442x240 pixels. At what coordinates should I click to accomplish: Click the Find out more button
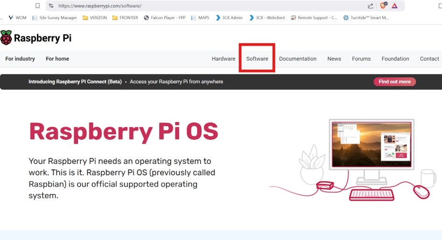pyautogui.click(x=395, y=82)
